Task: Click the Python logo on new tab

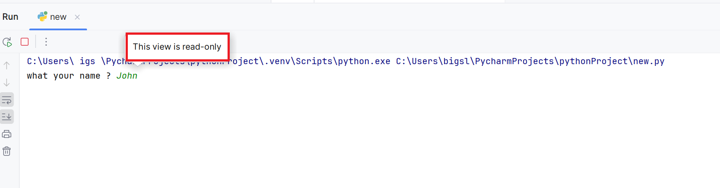Action: [42, 17]
